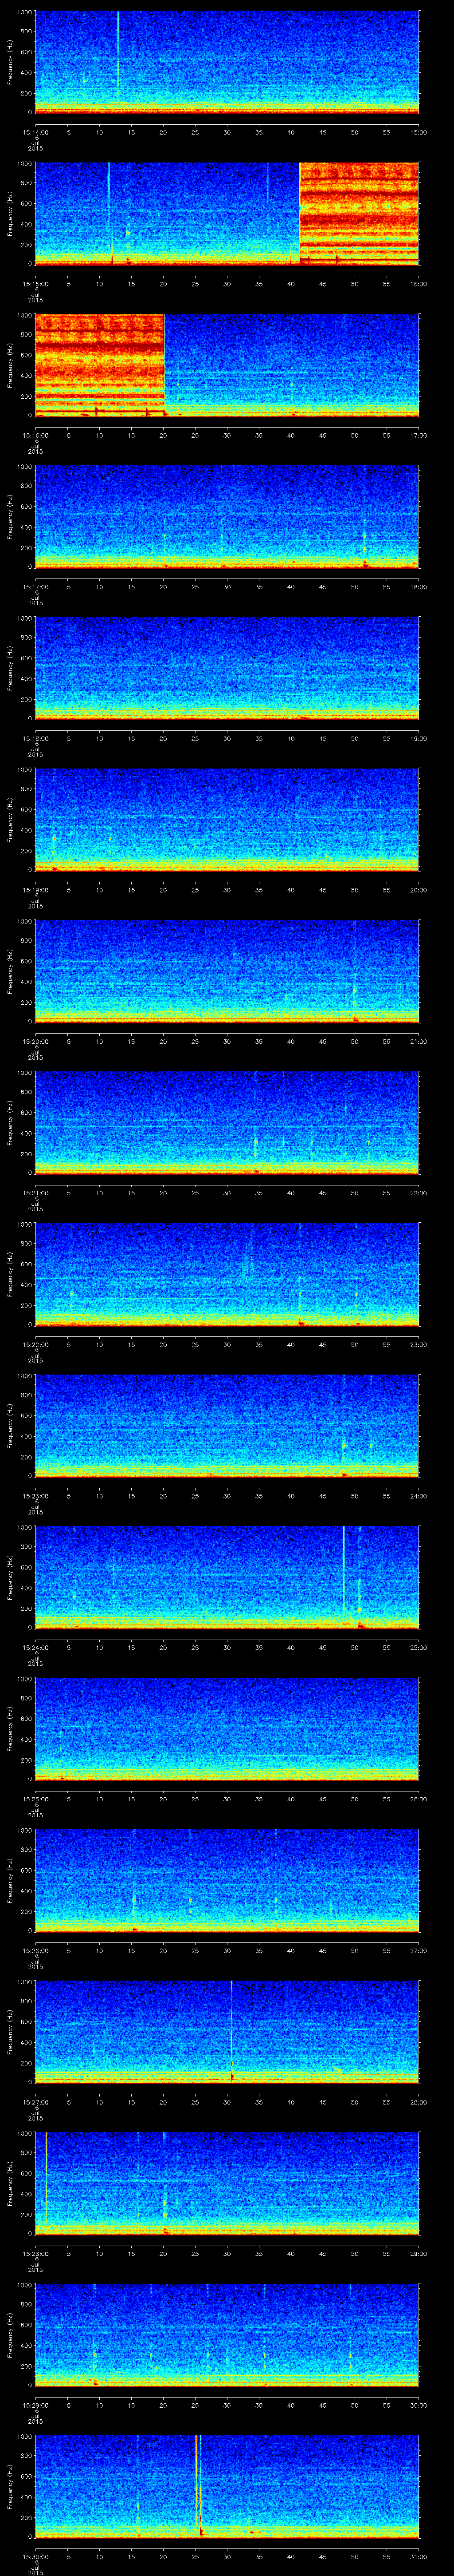
Task: Click the spectrogram spanning 15:28:00 to 15:29:00
Action: click(227, 2183)
